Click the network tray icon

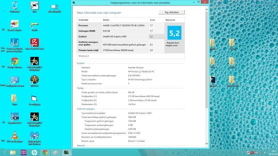point(261,153)
